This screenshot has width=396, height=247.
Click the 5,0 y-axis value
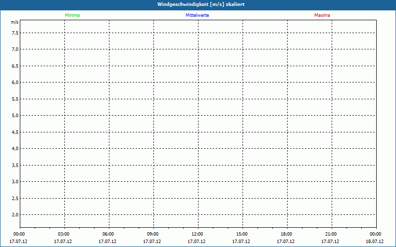15,115
